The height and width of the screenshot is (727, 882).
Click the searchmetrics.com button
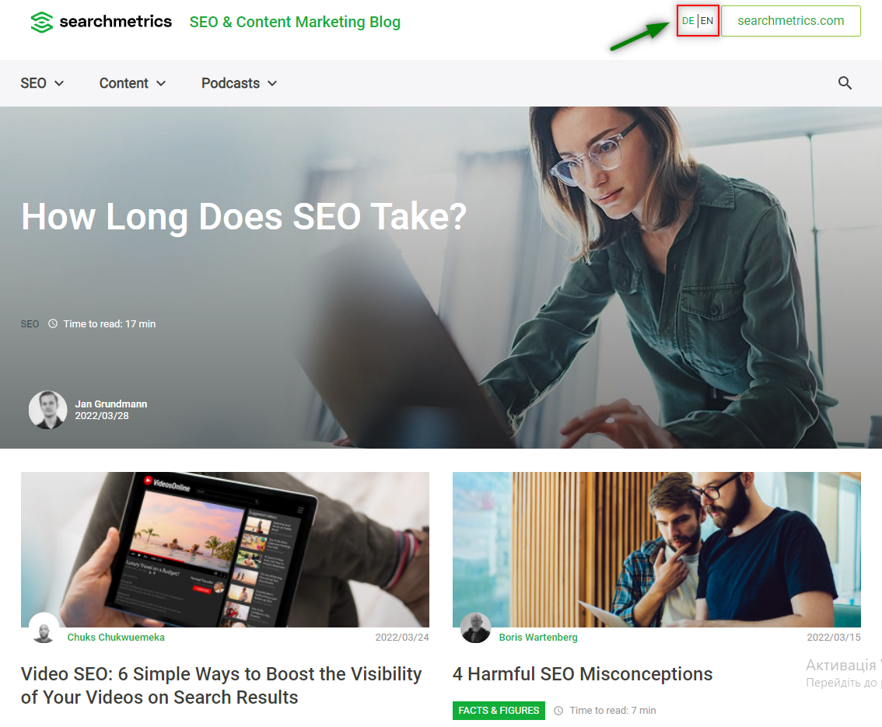click(791, 21)
